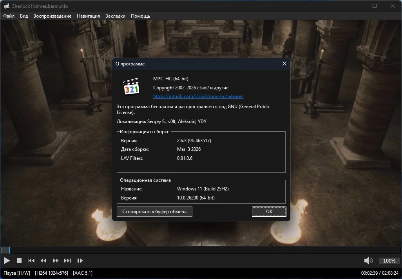This screenshot has width=402, height=279.
Task: Click the Информация о сборке group label
Action: pyautogui.click(x=145, y=132)
